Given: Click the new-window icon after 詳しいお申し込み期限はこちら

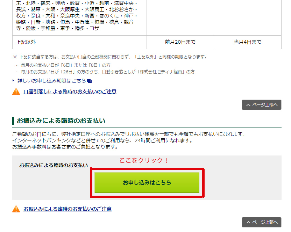Looking at the screenshot, I should tap(89, 81).
